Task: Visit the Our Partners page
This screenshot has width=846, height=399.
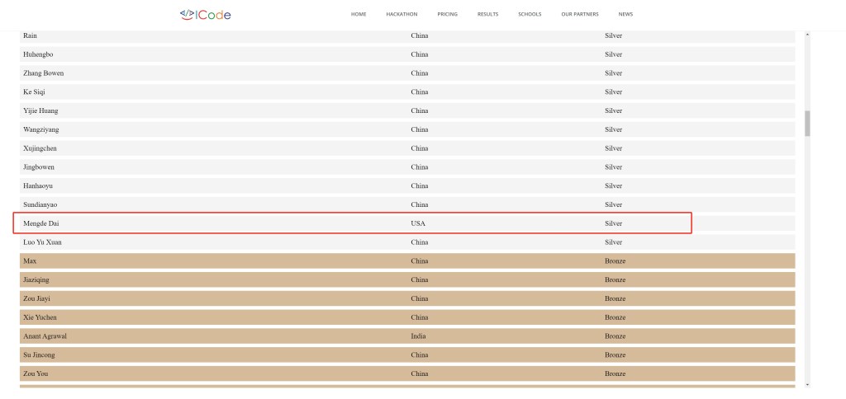Action: [579, 14]
